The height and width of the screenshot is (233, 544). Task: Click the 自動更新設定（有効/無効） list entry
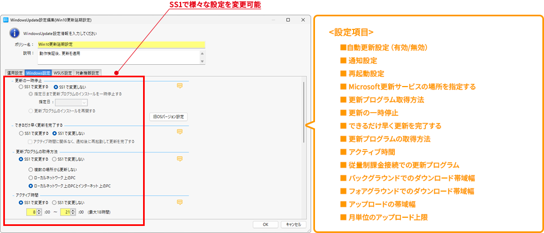(x=384, y=47)
